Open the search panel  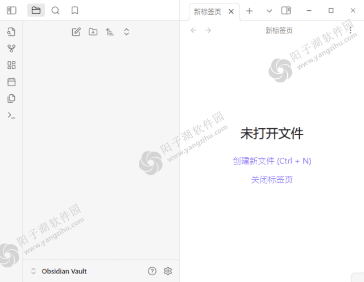(55, 10)
